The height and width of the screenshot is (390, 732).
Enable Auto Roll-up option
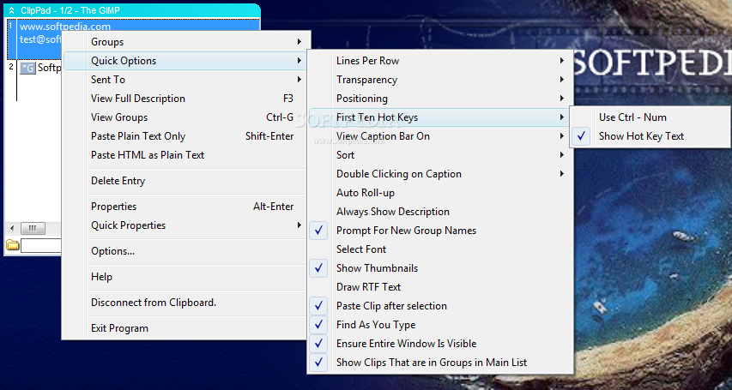tap(439, 193)
